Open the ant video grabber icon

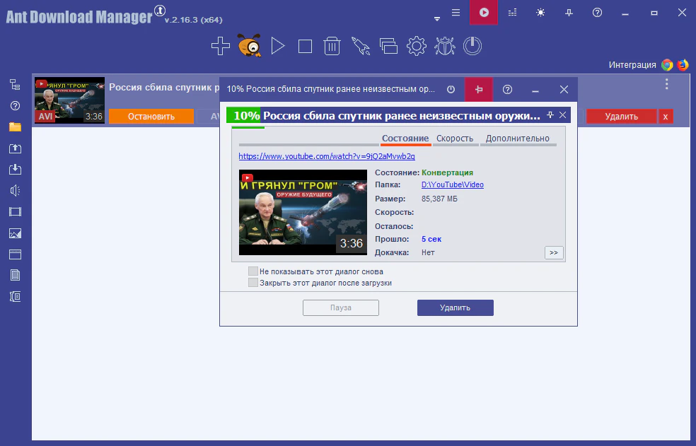[249, 47]
